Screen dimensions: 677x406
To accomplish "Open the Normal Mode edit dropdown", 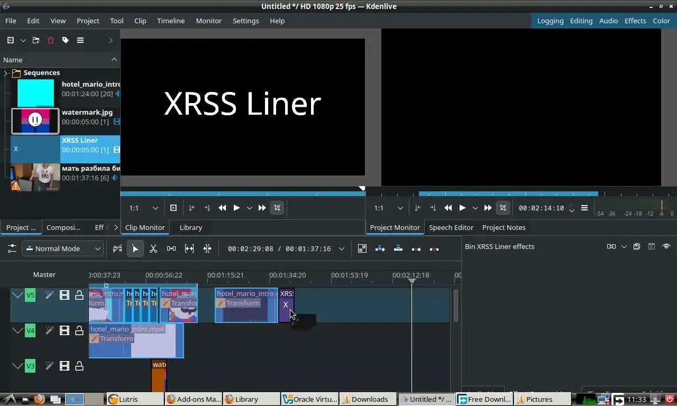I will point(62,248).
